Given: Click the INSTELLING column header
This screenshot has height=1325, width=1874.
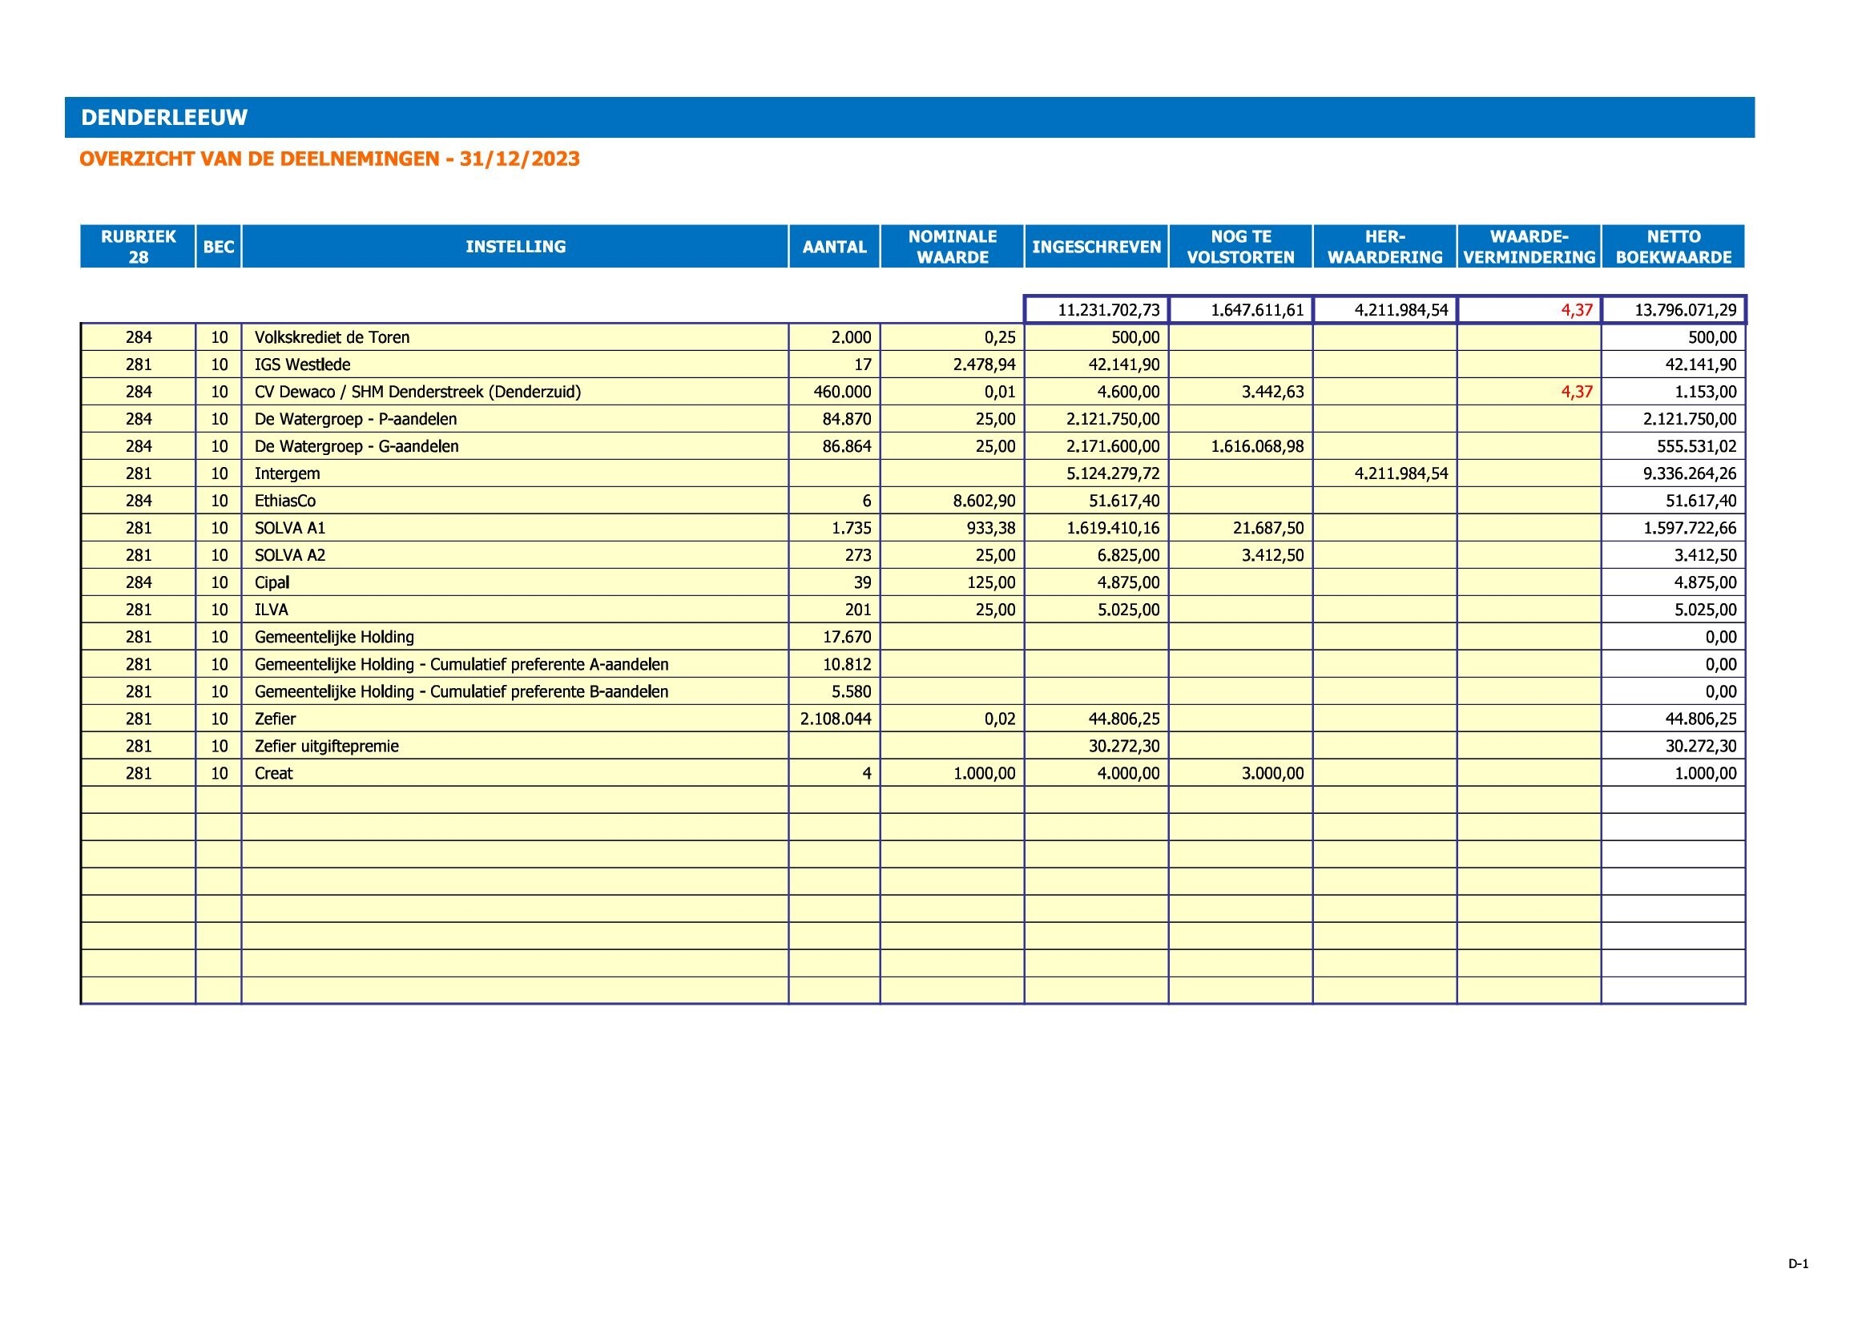Looking at the screenshot, I should (x=515, y=247).
